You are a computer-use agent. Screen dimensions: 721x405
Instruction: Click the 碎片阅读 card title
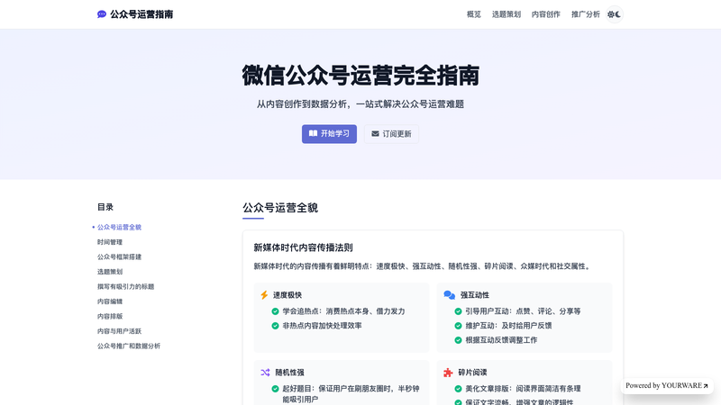(472, 373)
